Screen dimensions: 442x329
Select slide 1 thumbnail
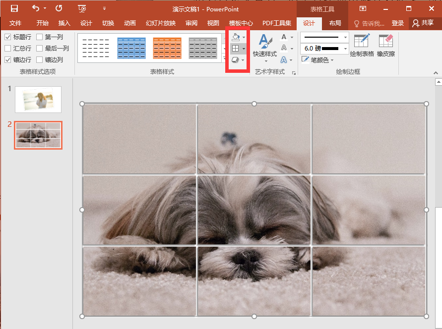[38, 100]
